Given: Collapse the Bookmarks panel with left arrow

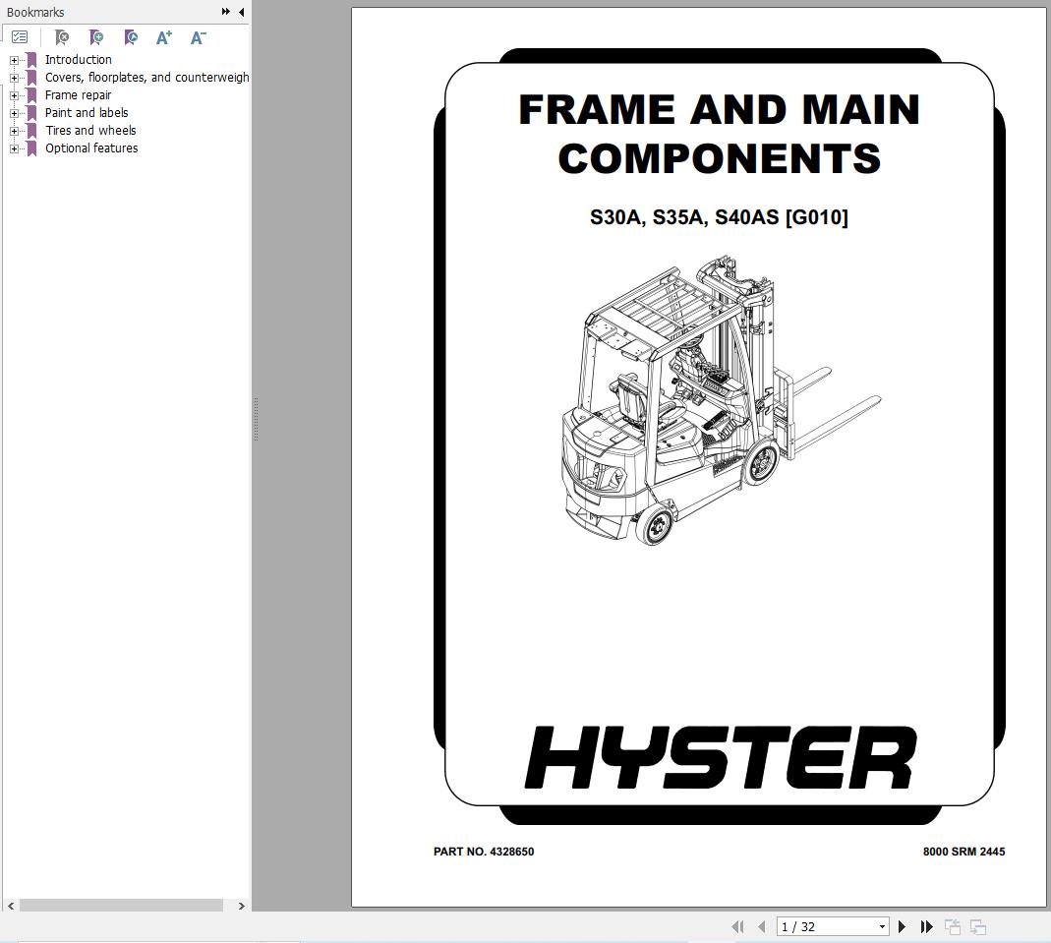Looking at the screenshot, I should [241, 12].
